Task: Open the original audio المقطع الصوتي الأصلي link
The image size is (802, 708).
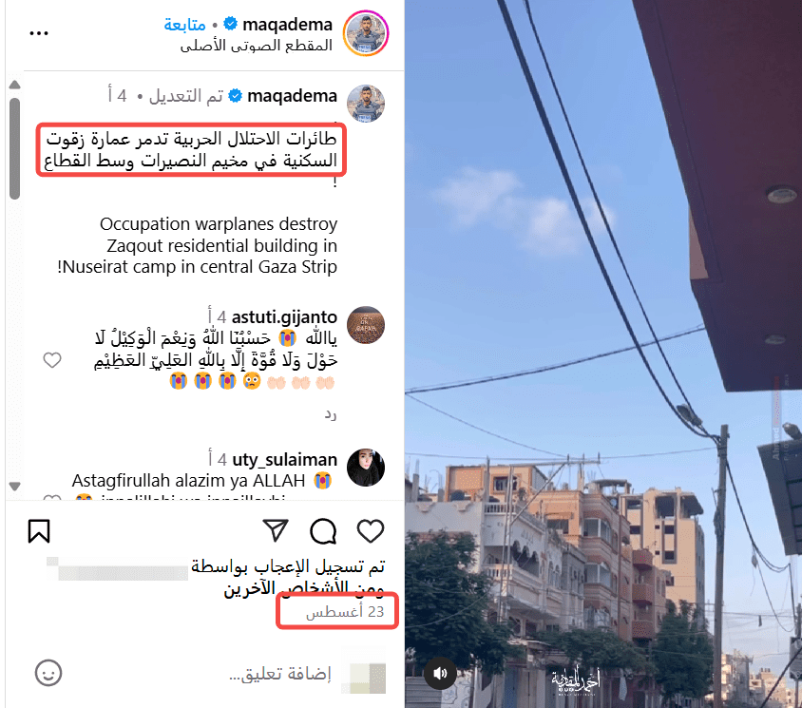Action: coord(257,46)
